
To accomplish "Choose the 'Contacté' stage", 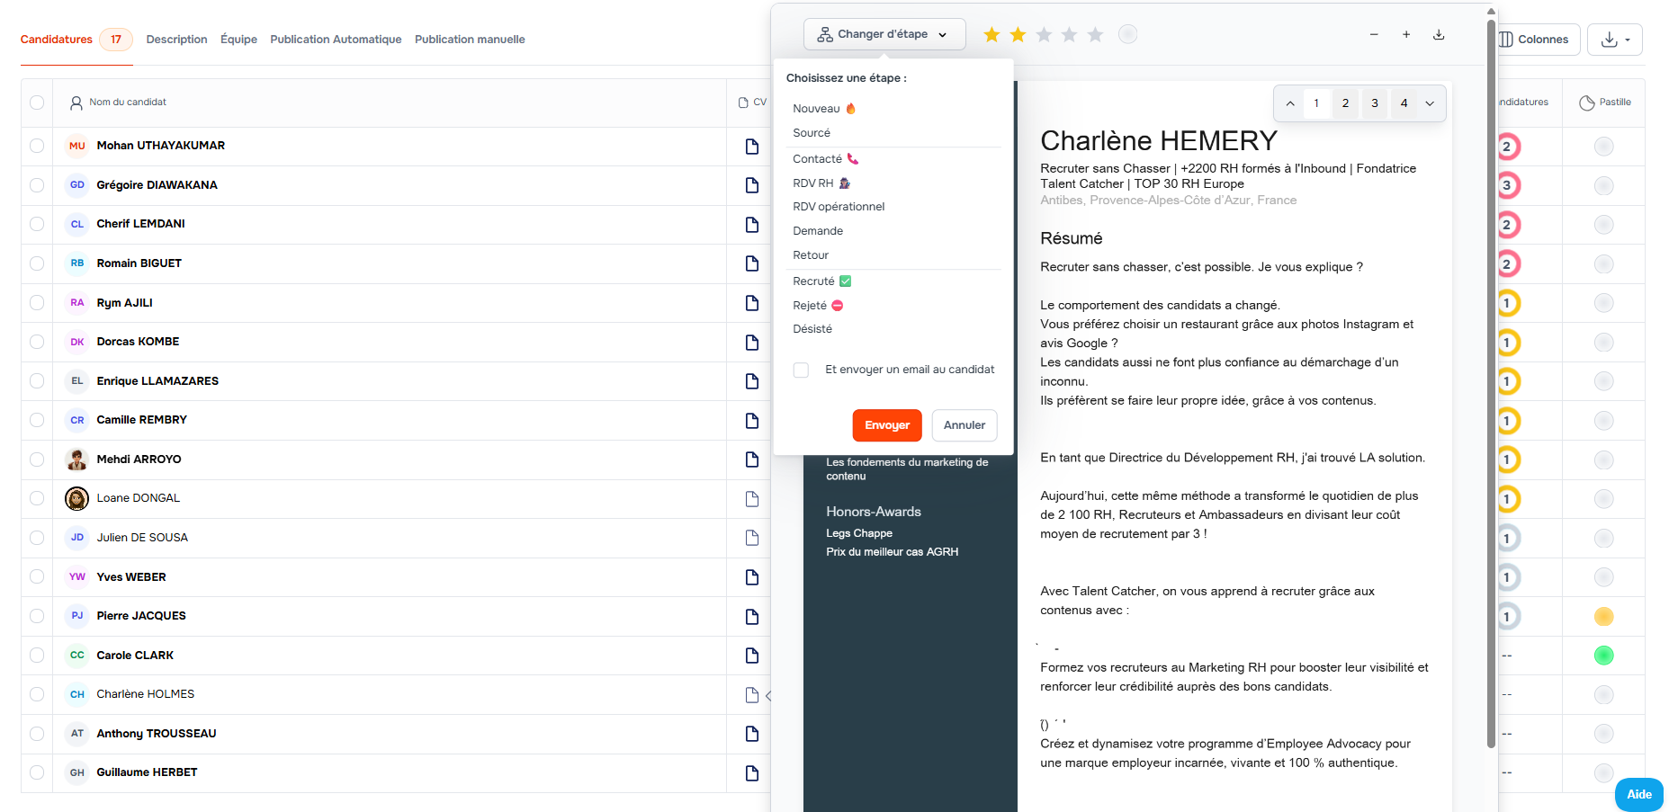I will point(825,159).
